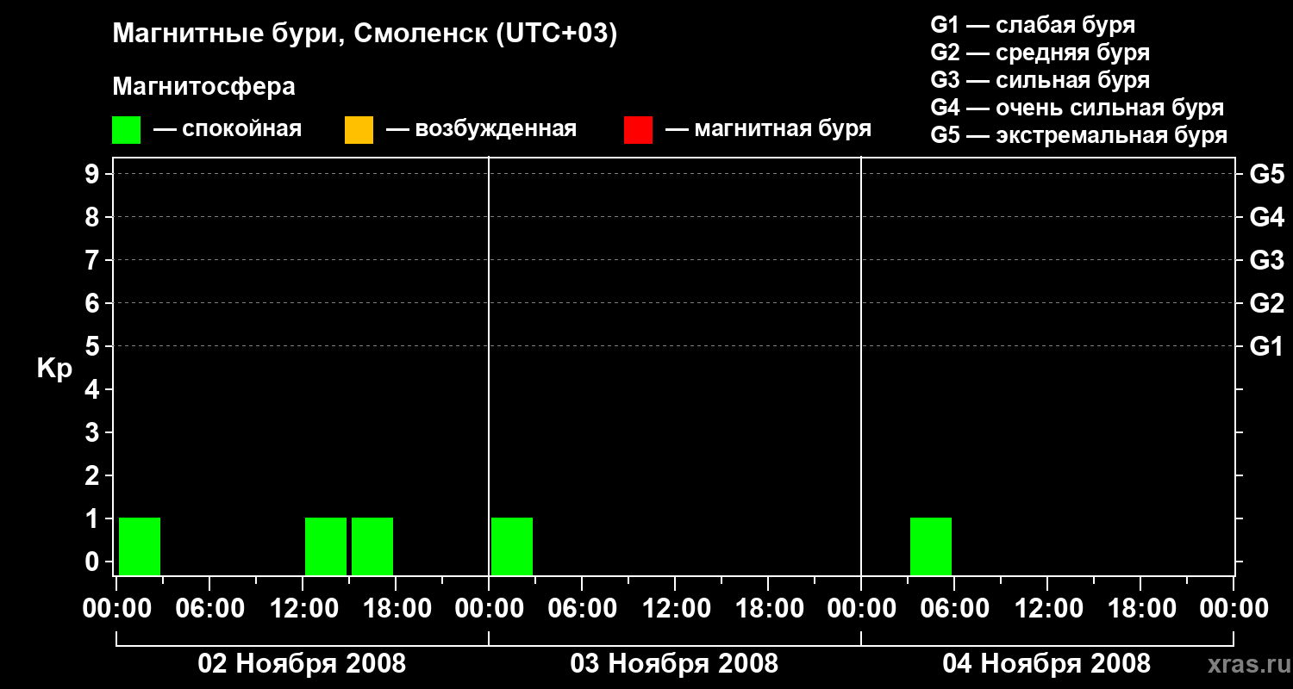Click the right-axis 'G1' label
This screenshot has width=1293, height=689.
pos(1266,346)
